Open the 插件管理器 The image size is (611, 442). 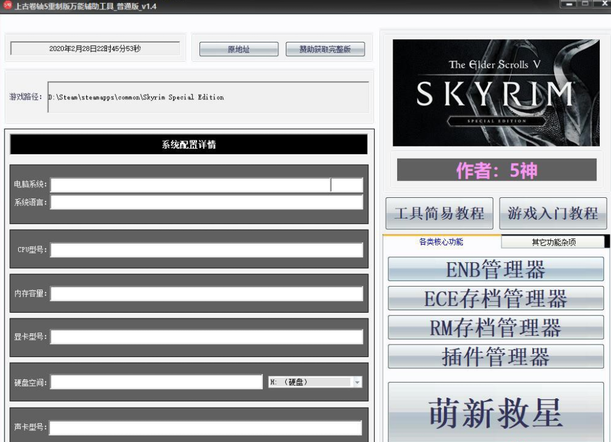[496, 356]
